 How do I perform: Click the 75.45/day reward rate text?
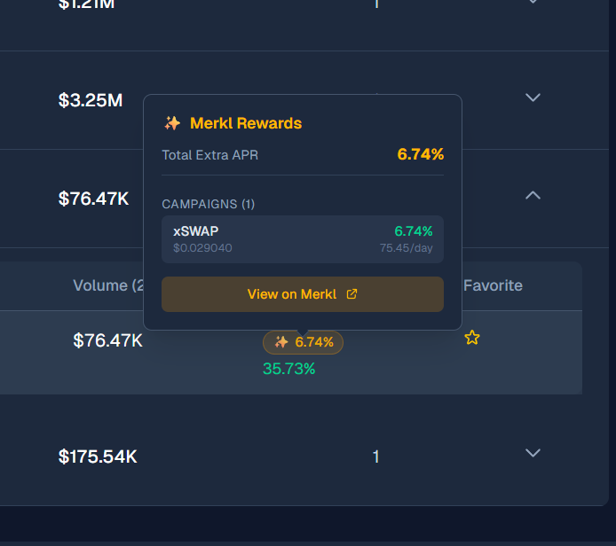[406, 248]
